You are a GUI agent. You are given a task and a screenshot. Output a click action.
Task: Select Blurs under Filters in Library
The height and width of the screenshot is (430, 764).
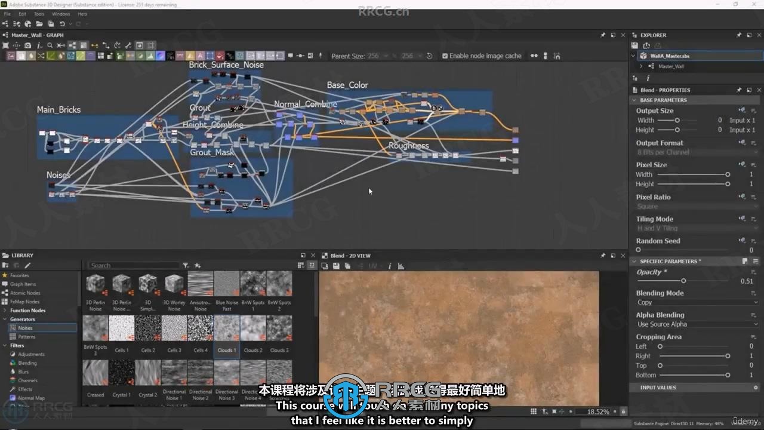click(23, 371)
